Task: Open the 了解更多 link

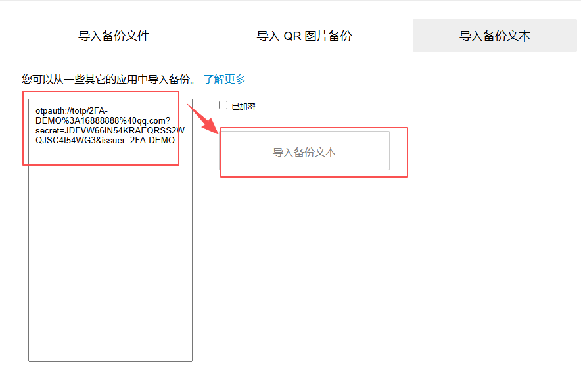Action: coord(224,80)
